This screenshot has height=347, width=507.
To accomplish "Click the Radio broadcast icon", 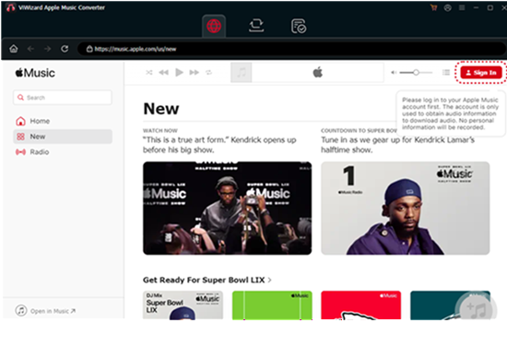I will [20, 151].
